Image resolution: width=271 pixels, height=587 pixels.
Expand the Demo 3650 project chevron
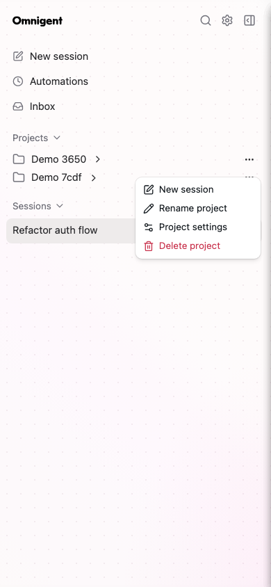coord(97,159)
